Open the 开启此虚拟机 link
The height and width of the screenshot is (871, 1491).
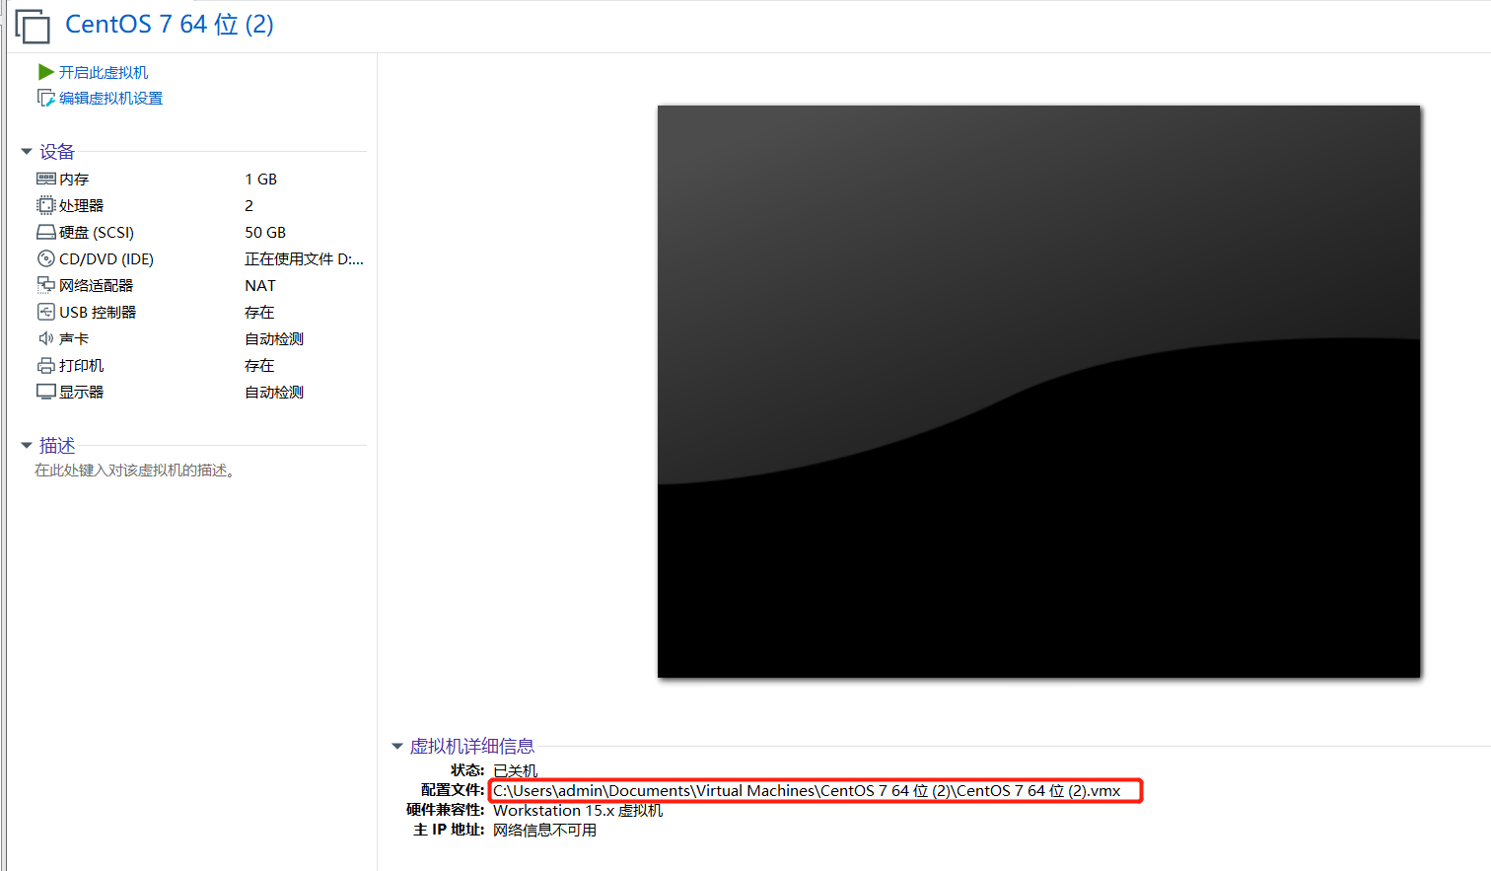pyautogui.click(x=104, y=72)
